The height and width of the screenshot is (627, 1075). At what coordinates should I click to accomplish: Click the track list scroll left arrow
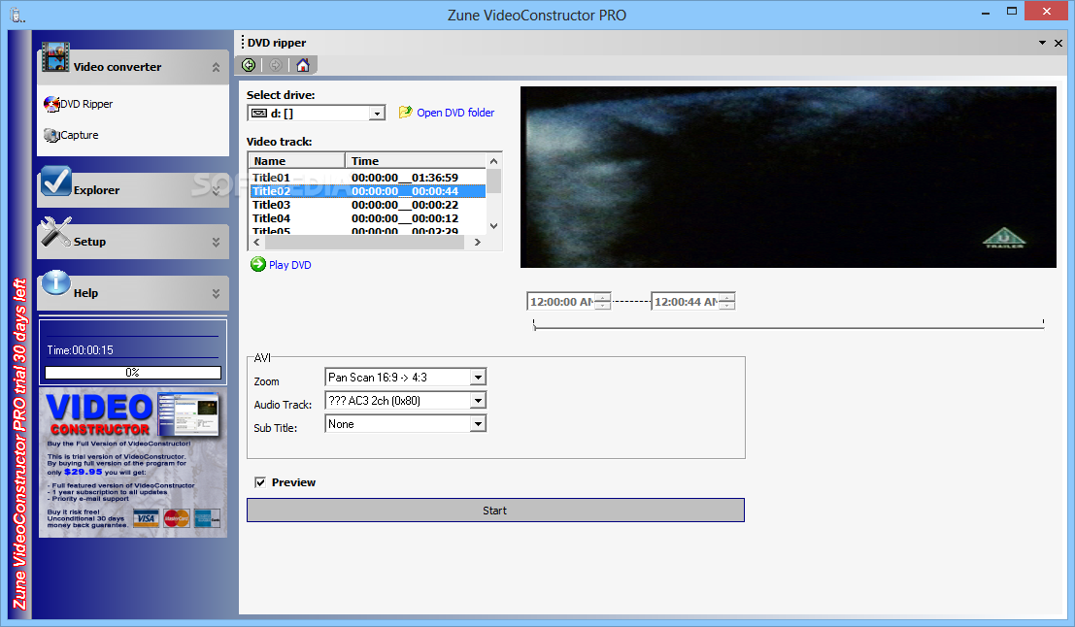tap(256, 242)
